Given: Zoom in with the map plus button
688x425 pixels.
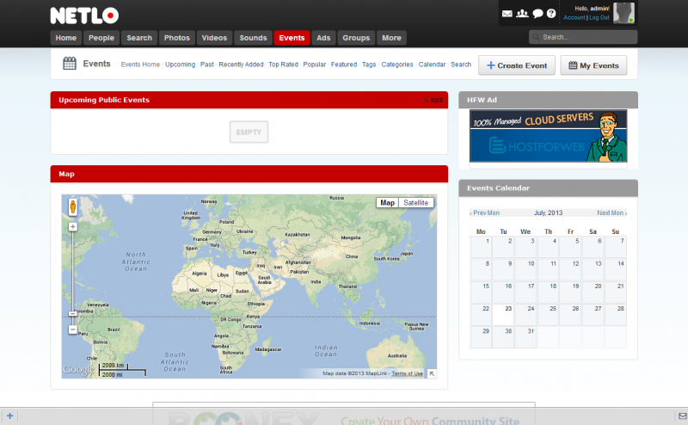Looking at the screenshot, I should pos(73,226).
